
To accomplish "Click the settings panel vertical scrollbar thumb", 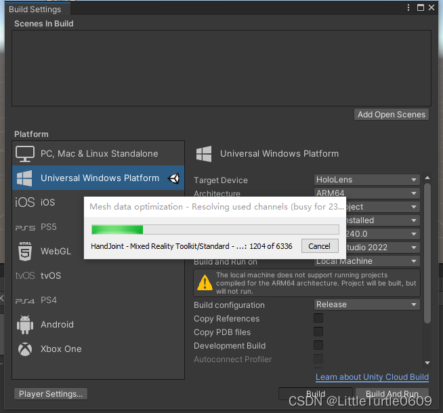I will tap(427, 253).
